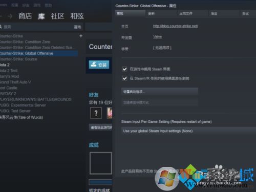
Task: Click the 无适用项 manual value text
Action: [162, 48]
